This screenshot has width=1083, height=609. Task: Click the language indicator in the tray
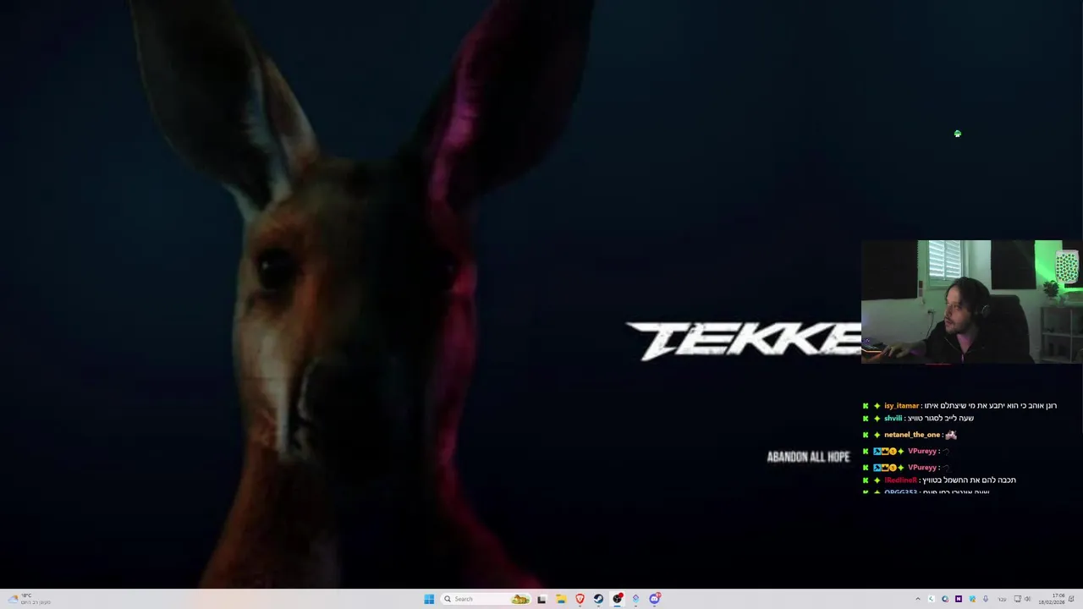[1003, 599]
